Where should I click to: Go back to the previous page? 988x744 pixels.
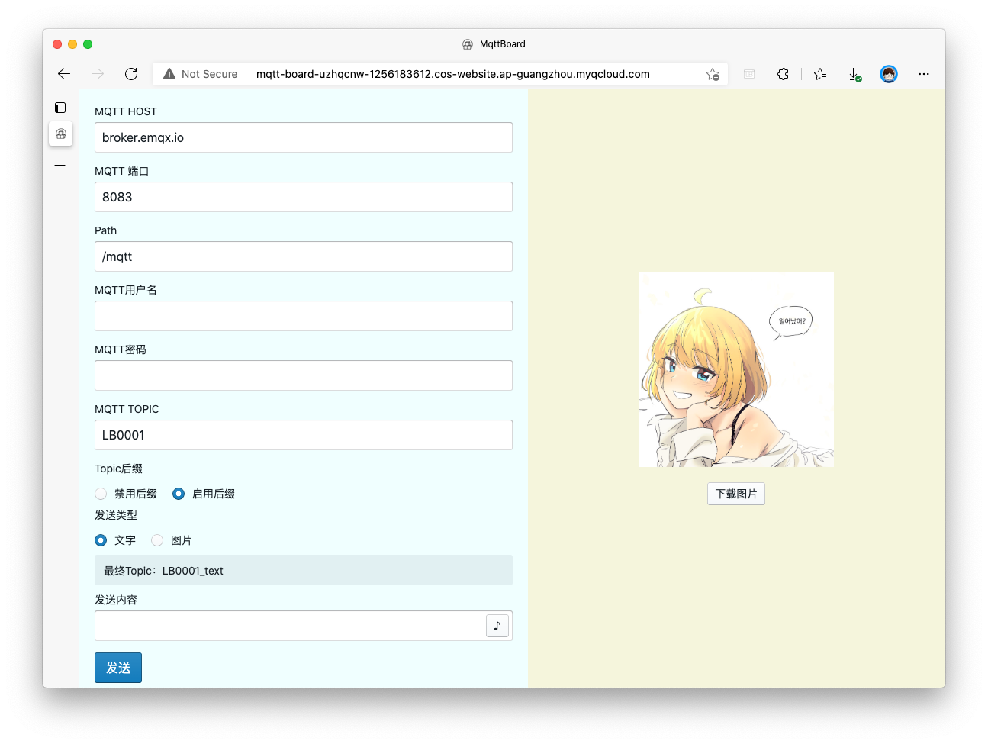coord(64,74)
